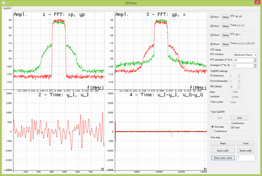
Task: Close the DPDTest window
Action: coord(258,2)
